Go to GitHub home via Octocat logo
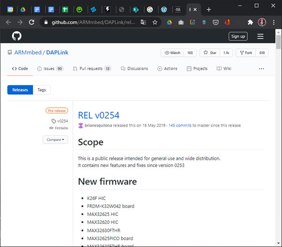 tap(17, 36)
